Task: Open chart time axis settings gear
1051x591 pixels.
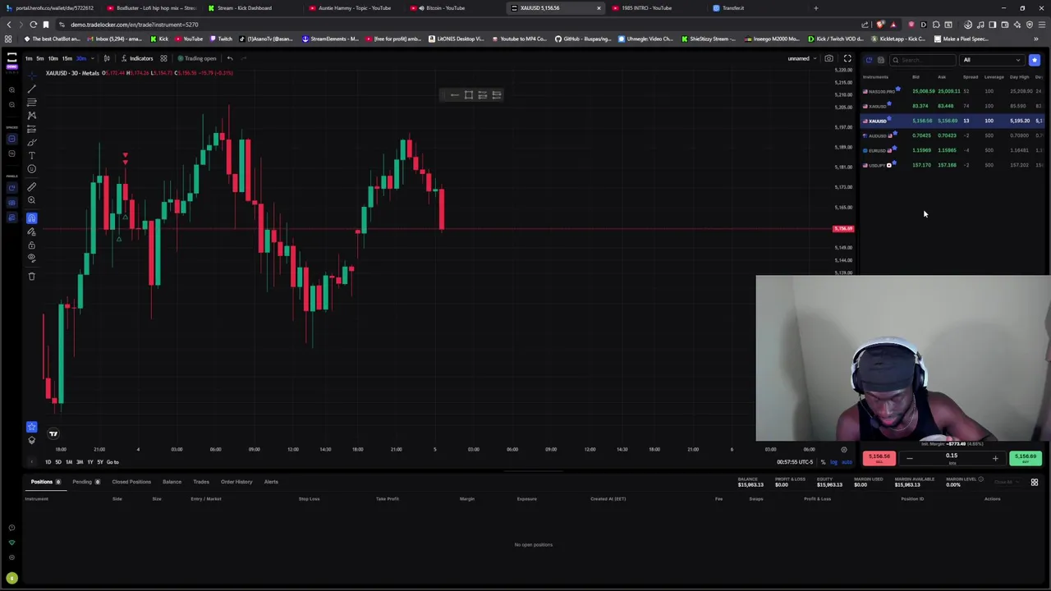Action: point(843,450)
